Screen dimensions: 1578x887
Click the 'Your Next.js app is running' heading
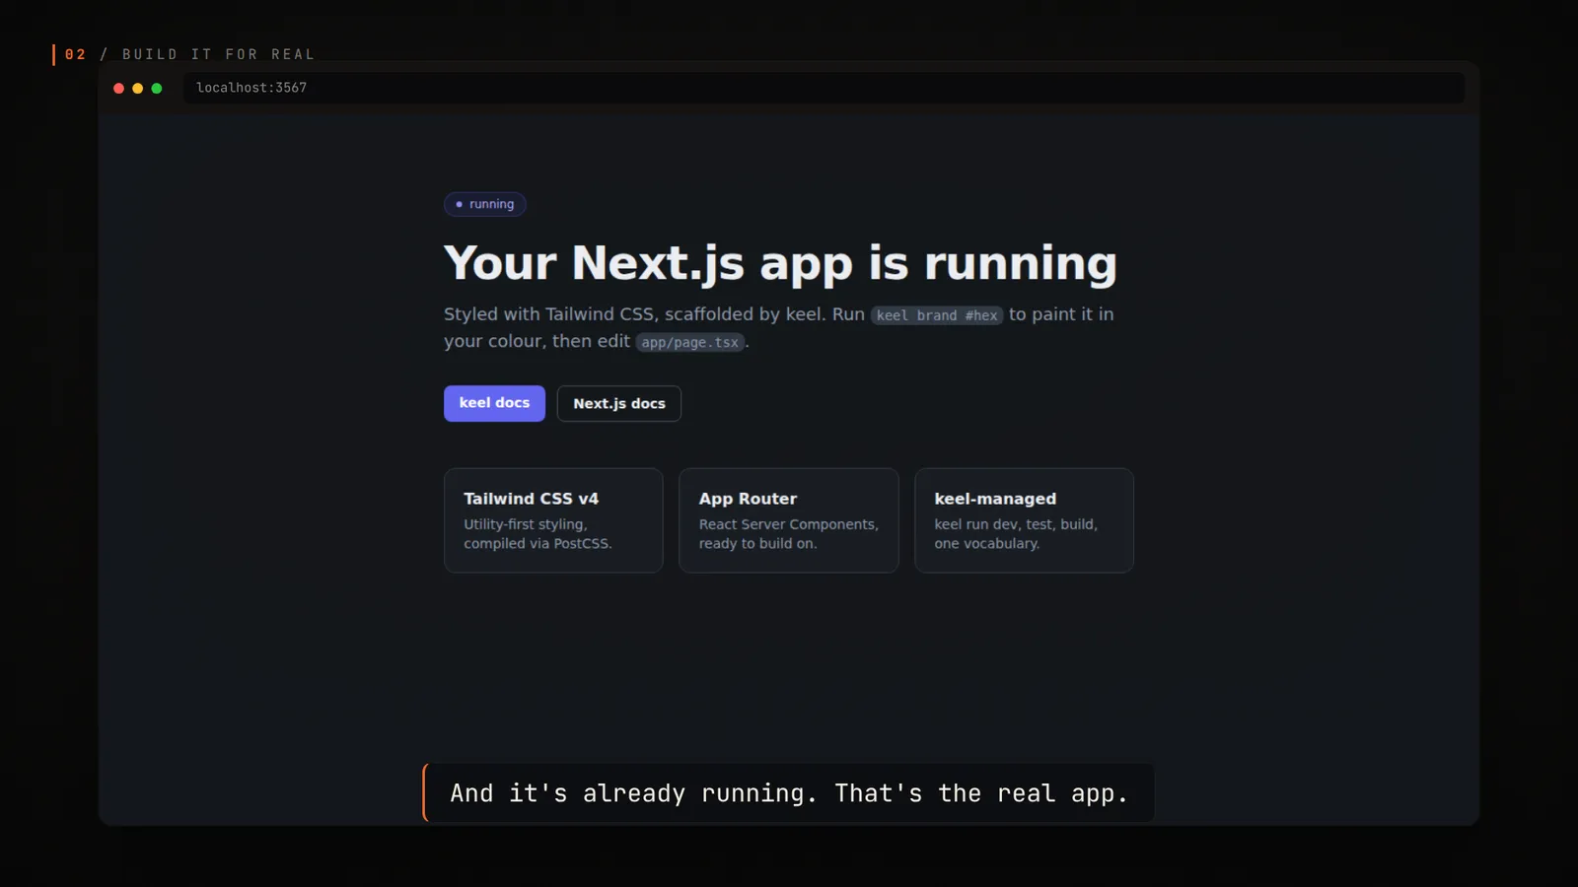point(780,263)
